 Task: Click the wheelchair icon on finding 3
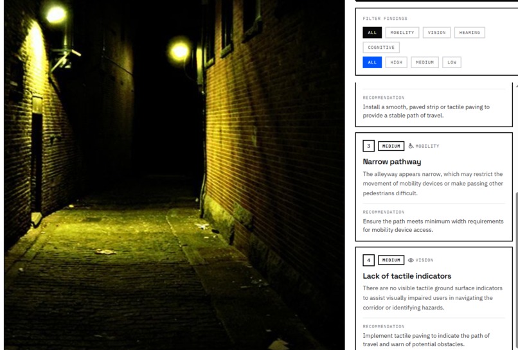(411, 146)
